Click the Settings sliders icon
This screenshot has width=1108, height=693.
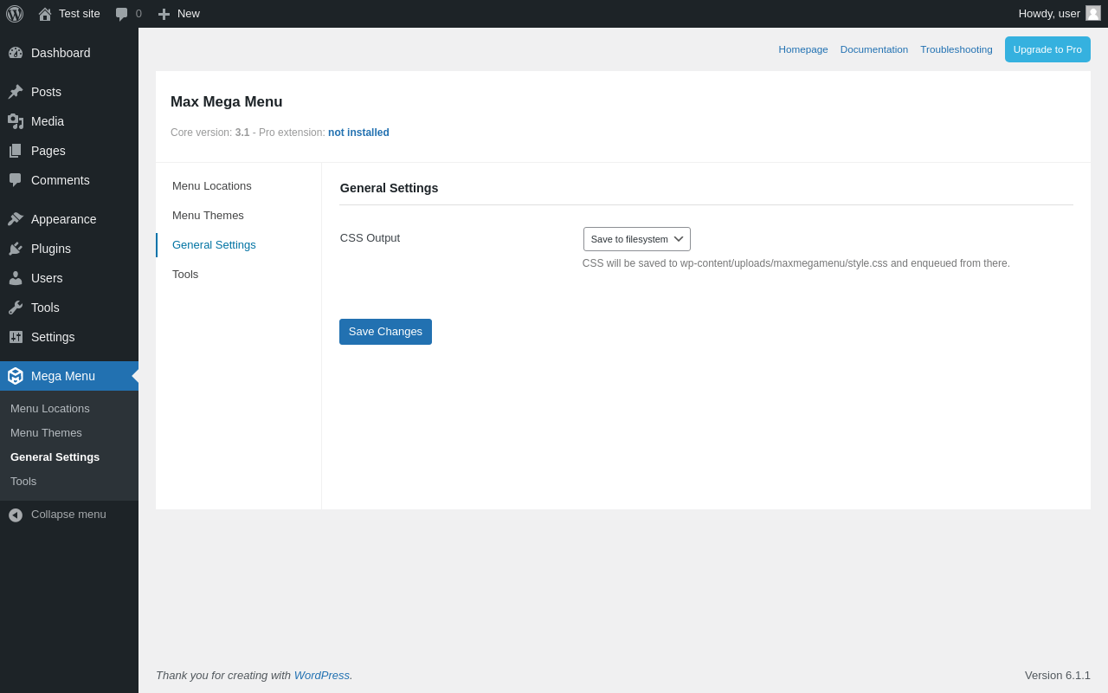16,337
